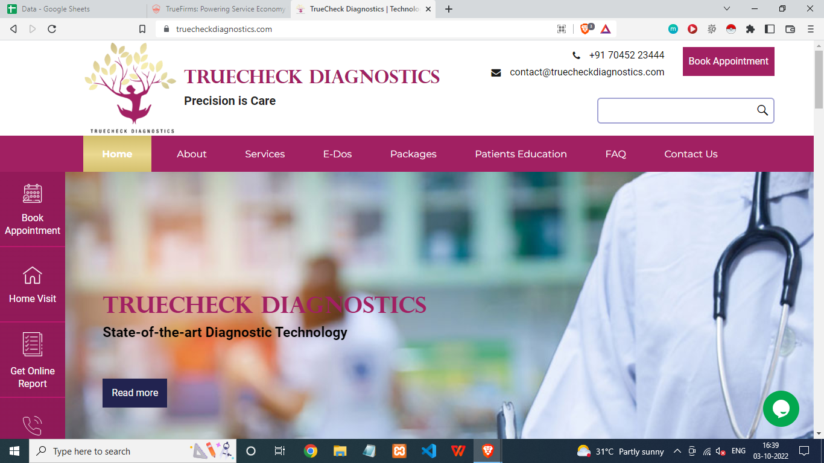Open the weather widget 31°C Partly sunny
The height and width of the screenshot is (463, 824).
click(x=620, y=451)
